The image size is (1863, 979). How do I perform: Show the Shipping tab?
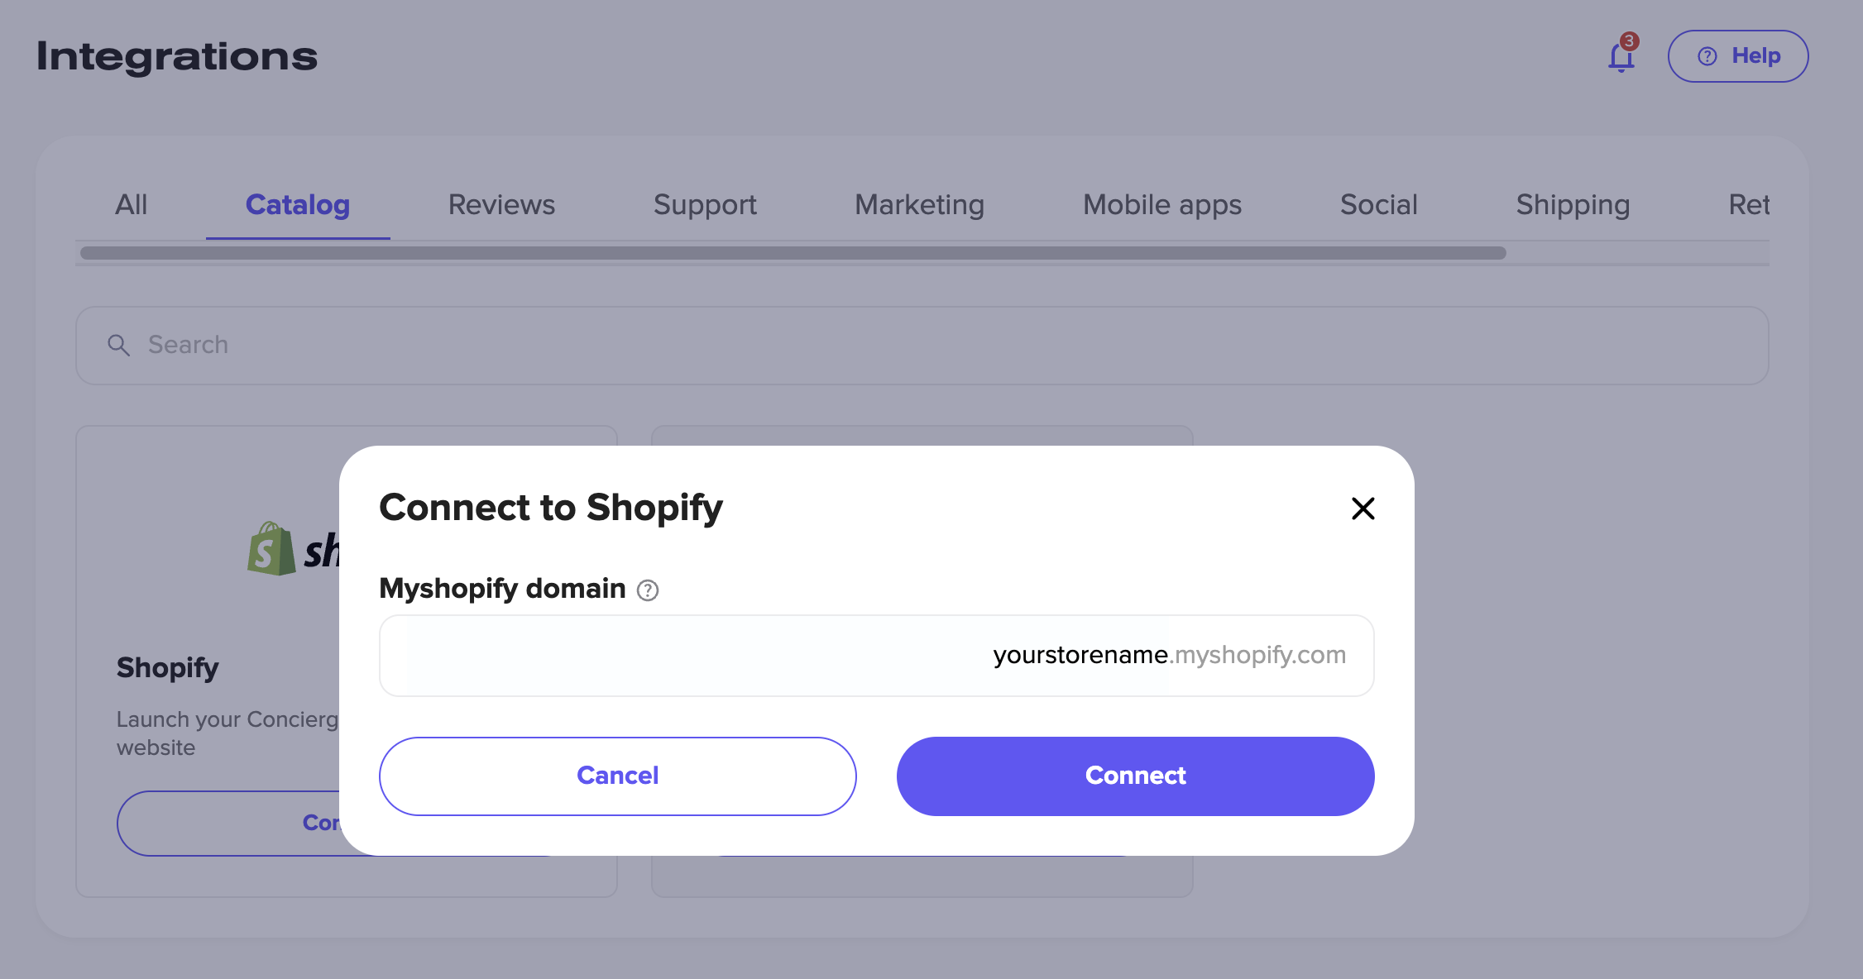coord(1573,205)
